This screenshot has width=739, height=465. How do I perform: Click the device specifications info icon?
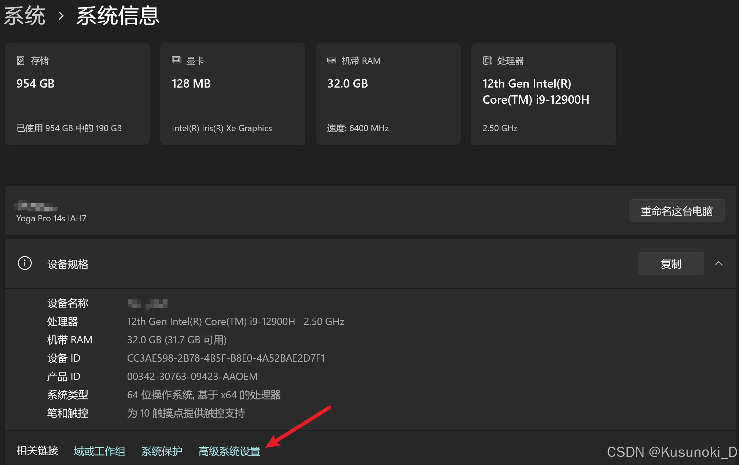click(x=25, y=263)
